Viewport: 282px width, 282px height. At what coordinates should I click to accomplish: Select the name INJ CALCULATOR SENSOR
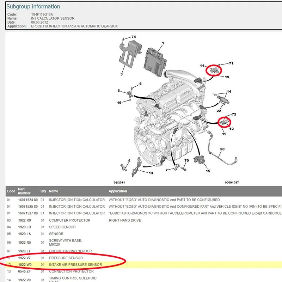click(53, 18)
